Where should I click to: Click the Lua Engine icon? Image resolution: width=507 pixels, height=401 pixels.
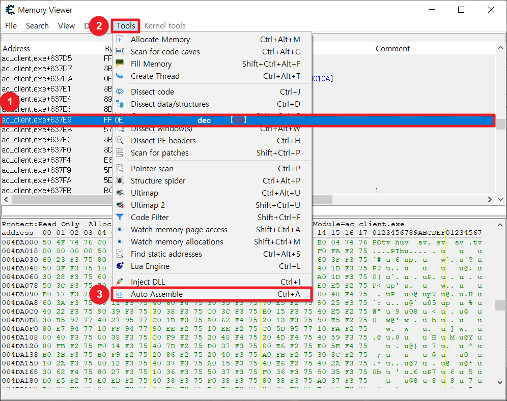(120, 266)
